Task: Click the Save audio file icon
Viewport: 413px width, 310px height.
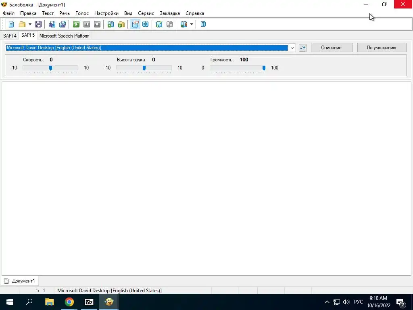Action: point(52,24)
